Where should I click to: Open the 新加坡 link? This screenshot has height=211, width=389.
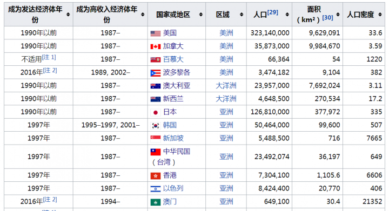click(173, 138)
